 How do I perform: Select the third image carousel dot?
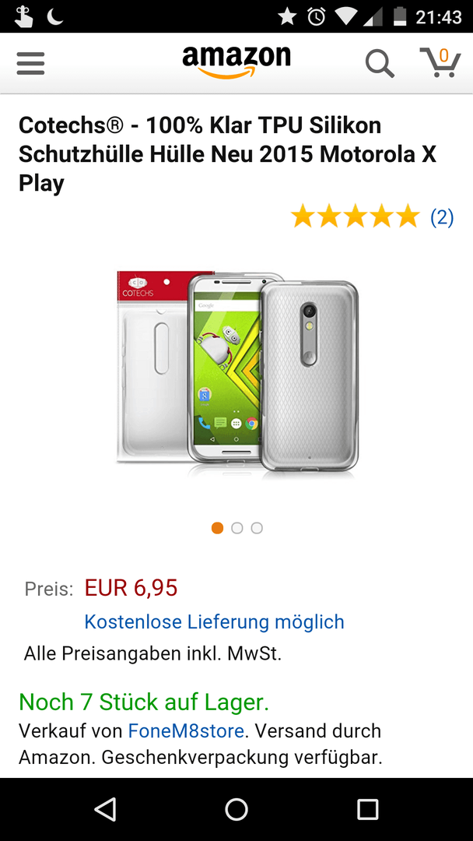point(257,528)
